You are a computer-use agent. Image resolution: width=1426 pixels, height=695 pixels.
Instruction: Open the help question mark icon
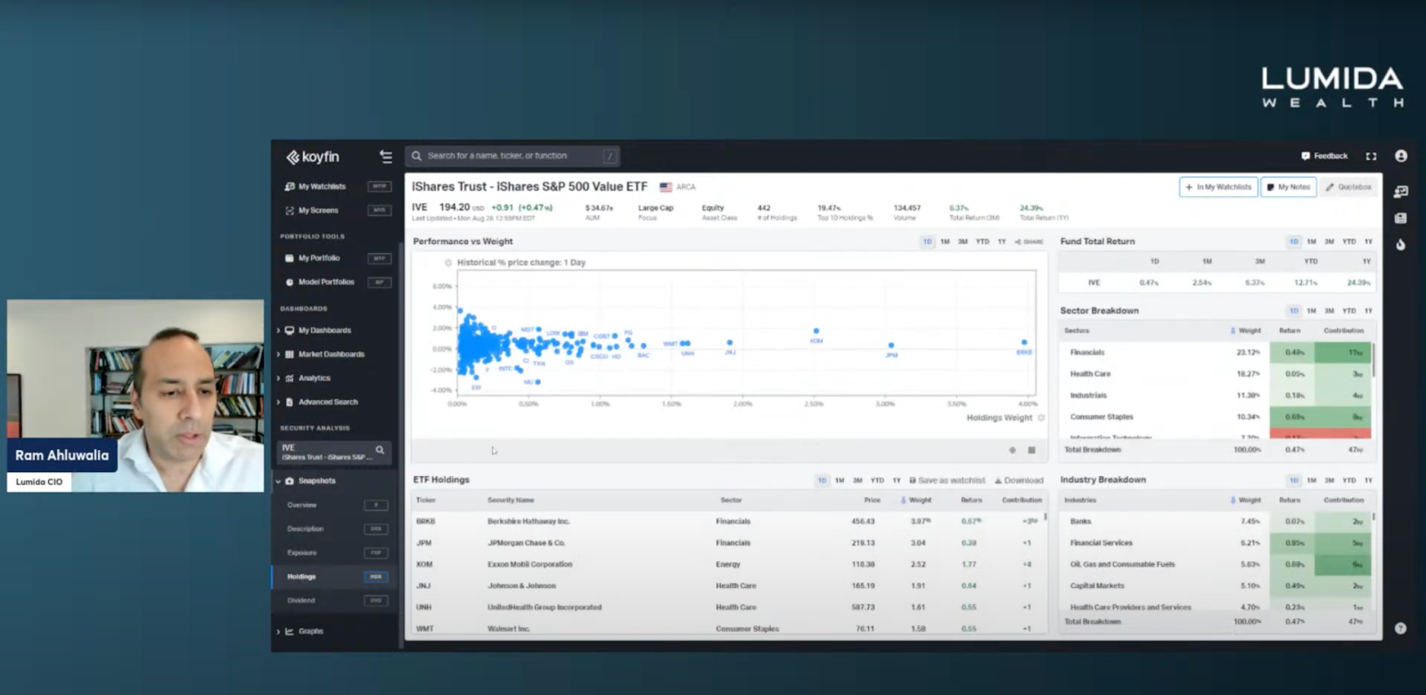click(1400, 628)
